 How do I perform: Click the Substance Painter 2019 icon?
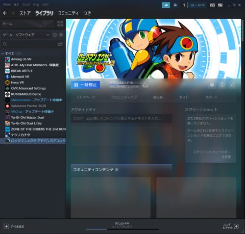click(7, 106)
